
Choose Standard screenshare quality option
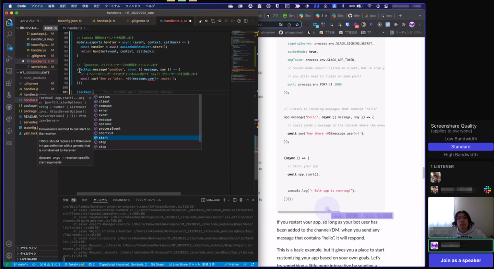click(x=460, y=147)
